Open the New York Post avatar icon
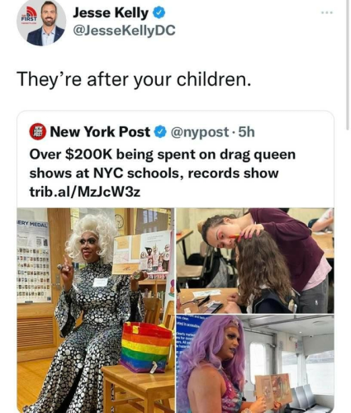 click(38, 132)
